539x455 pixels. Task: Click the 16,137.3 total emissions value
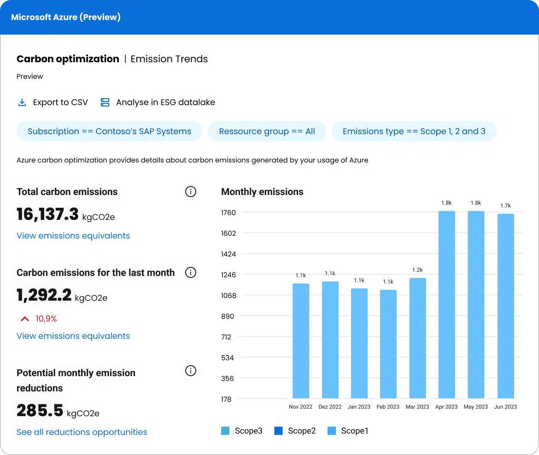tap(47, 214)
